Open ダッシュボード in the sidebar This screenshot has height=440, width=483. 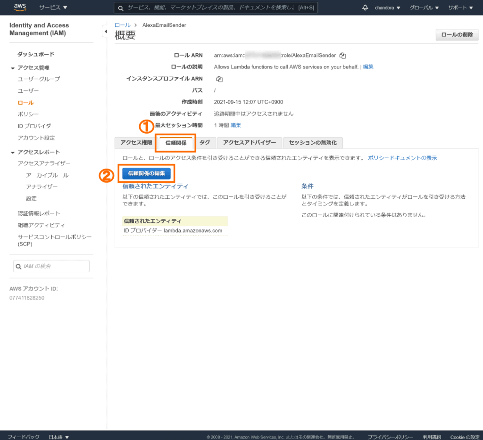pos(36,54)
